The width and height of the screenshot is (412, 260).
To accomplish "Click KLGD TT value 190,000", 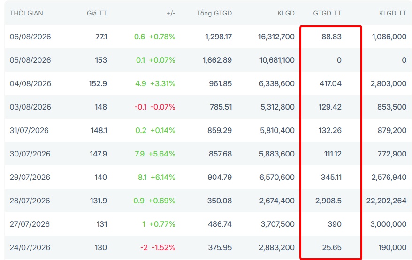I will pos(392,247).
